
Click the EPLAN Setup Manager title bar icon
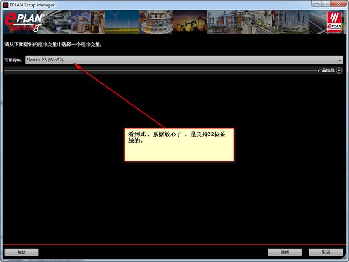coord(5,5)
